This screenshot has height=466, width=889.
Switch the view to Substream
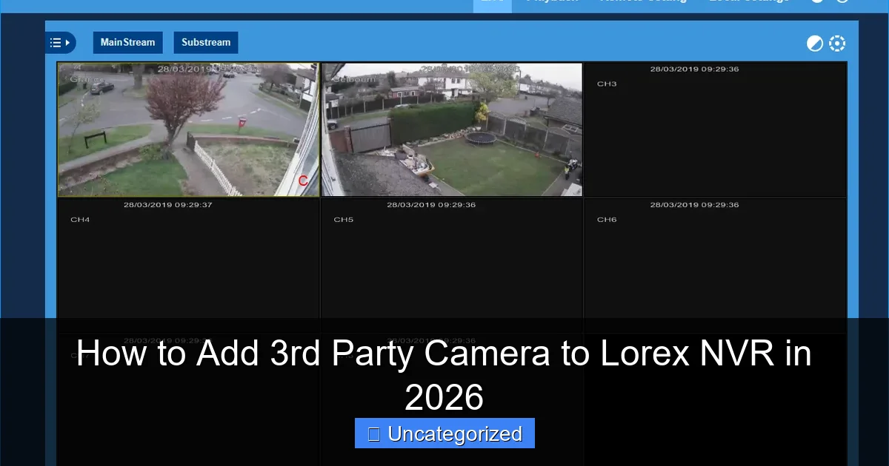point(206,42)
